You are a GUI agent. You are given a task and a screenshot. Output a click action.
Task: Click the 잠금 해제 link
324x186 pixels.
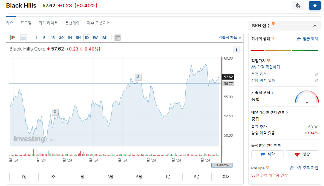point(310,39)
